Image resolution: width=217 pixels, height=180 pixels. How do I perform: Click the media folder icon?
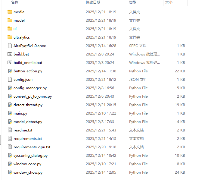point(10,12)
